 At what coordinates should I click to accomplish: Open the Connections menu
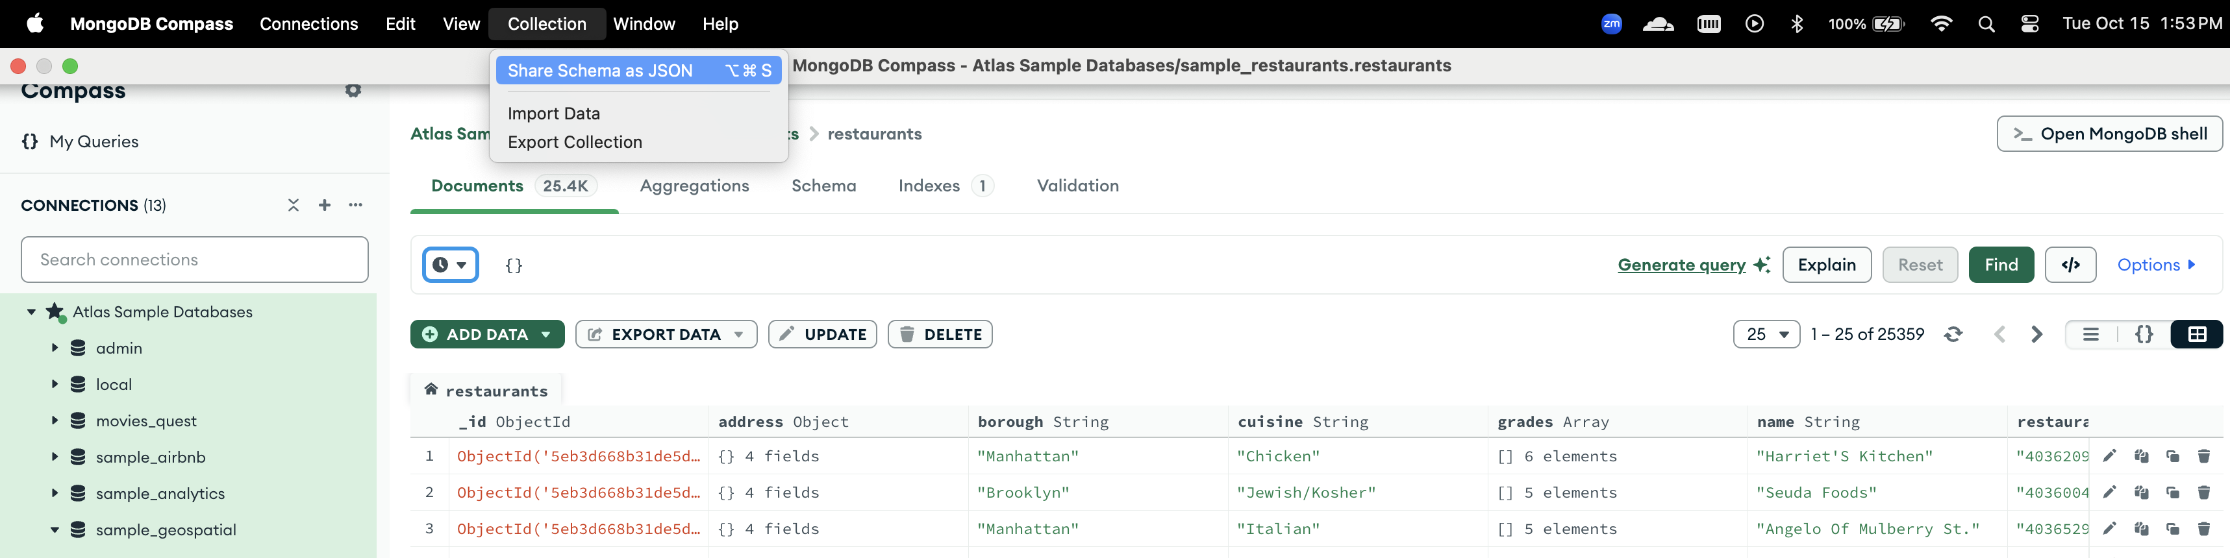(308, 23)
